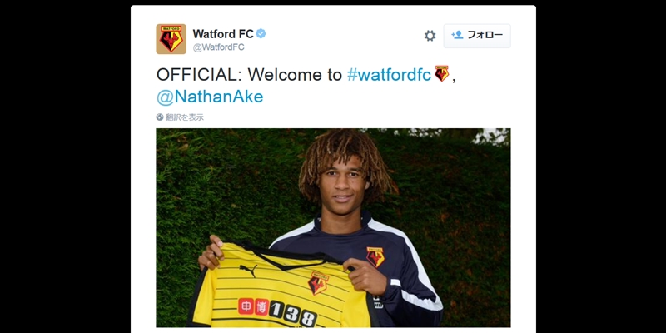Click the Watford crest on the yellow jersey
Screen dimensions: 666x333
pyautogui.click(x=318, y=283)
